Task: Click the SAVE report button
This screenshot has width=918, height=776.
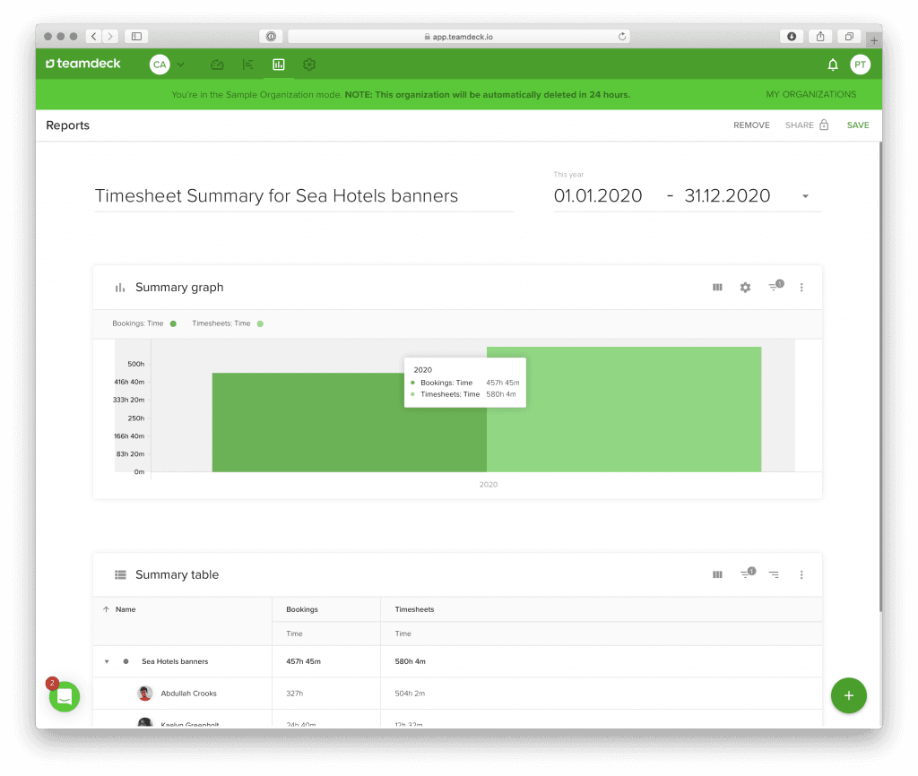Action: [x=858, y=125]
